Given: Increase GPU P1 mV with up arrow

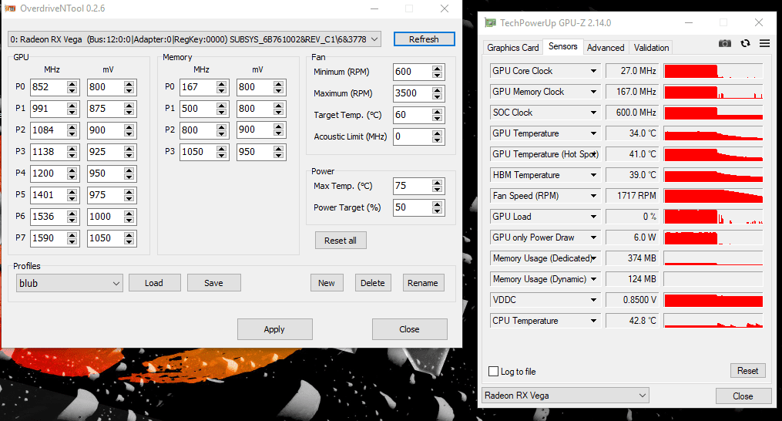Looking at the screenshot, I should (129, 105).
